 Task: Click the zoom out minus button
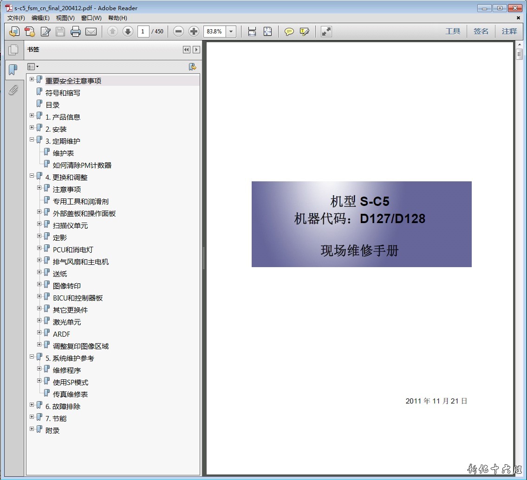tap(179, 32)
